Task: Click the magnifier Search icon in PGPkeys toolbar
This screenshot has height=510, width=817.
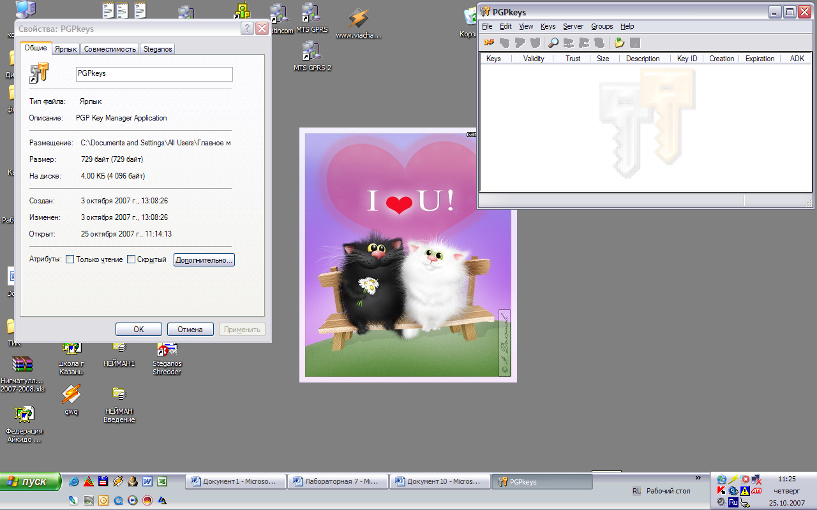Action: [553, 43]
